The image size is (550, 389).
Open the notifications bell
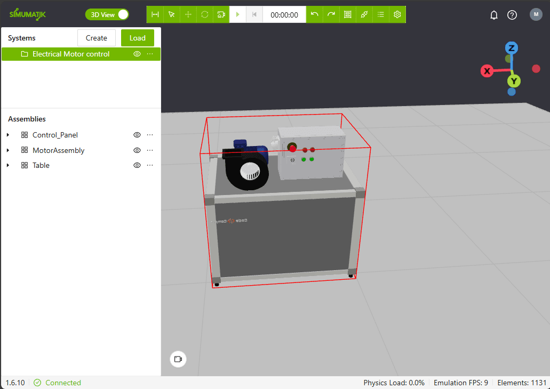coord(494,15)
